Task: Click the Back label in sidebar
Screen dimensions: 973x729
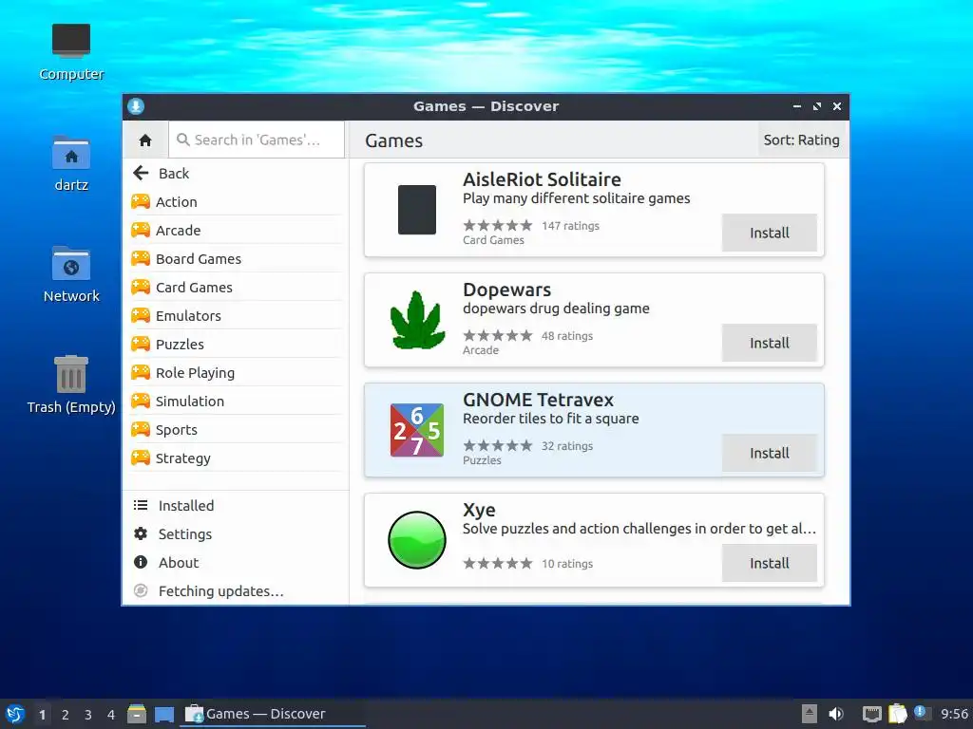Action: [174, 174]
